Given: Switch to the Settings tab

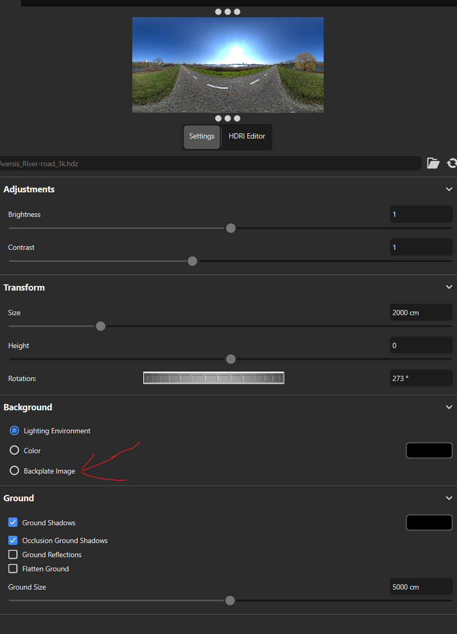Looking at the screenshot, I should [x=202, y=136].
